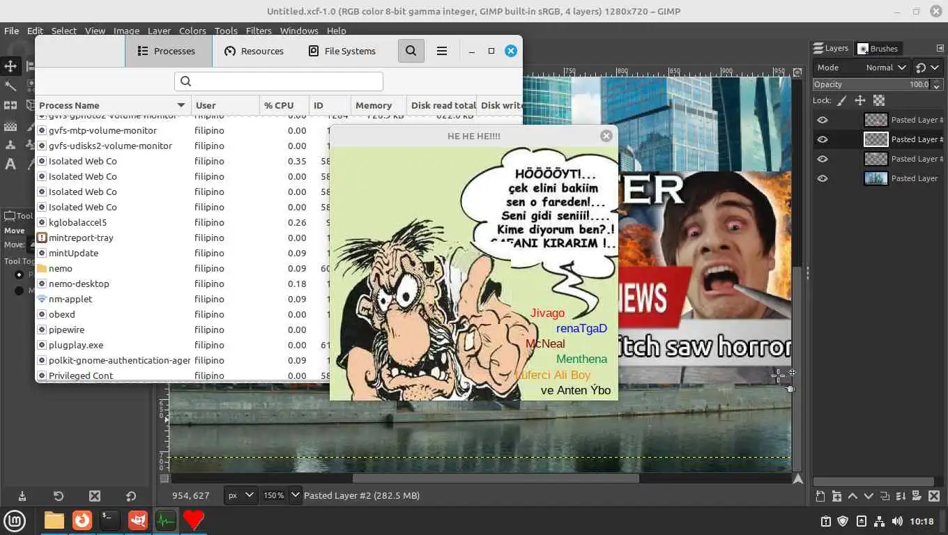The width and height of the screenshot is (948, 535).
Task: Close the HE HE HE!!!! popup window
Action: click(606, 136)
